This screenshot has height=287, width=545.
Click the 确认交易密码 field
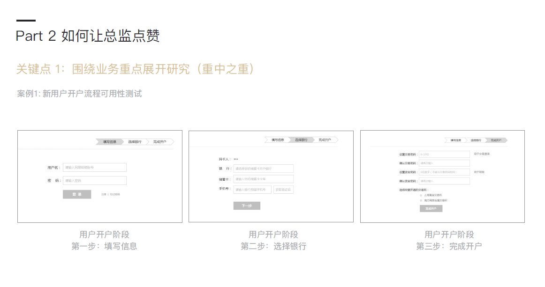click(444, 163)
